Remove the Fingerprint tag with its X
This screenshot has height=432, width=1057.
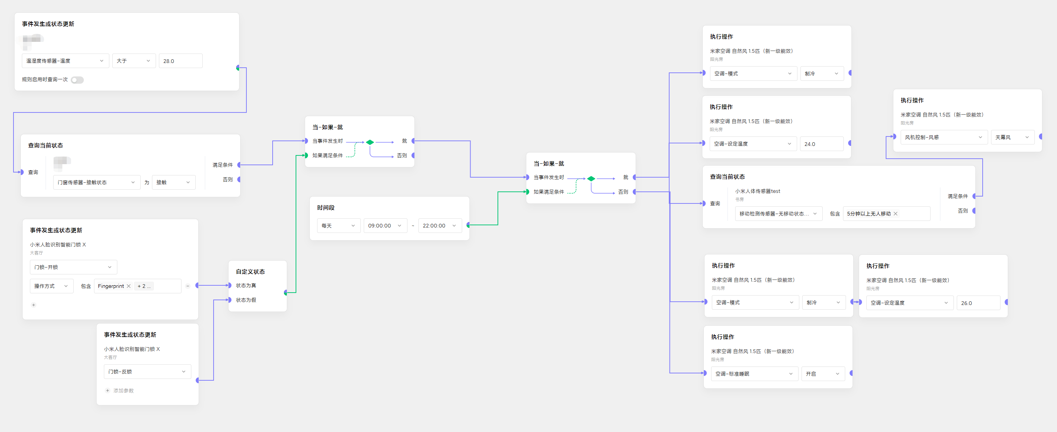(x=128, y=286)
